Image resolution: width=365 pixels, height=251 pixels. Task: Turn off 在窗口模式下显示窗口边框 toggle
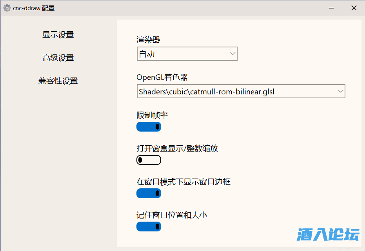pos(149,193)
